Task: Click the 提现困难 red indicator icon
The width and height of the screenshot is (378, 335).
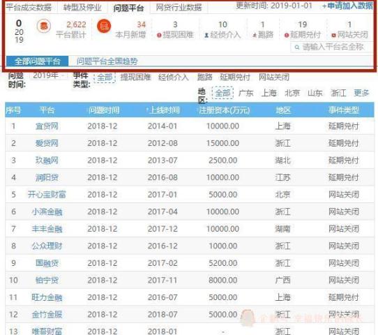Action: pos(159,35)
